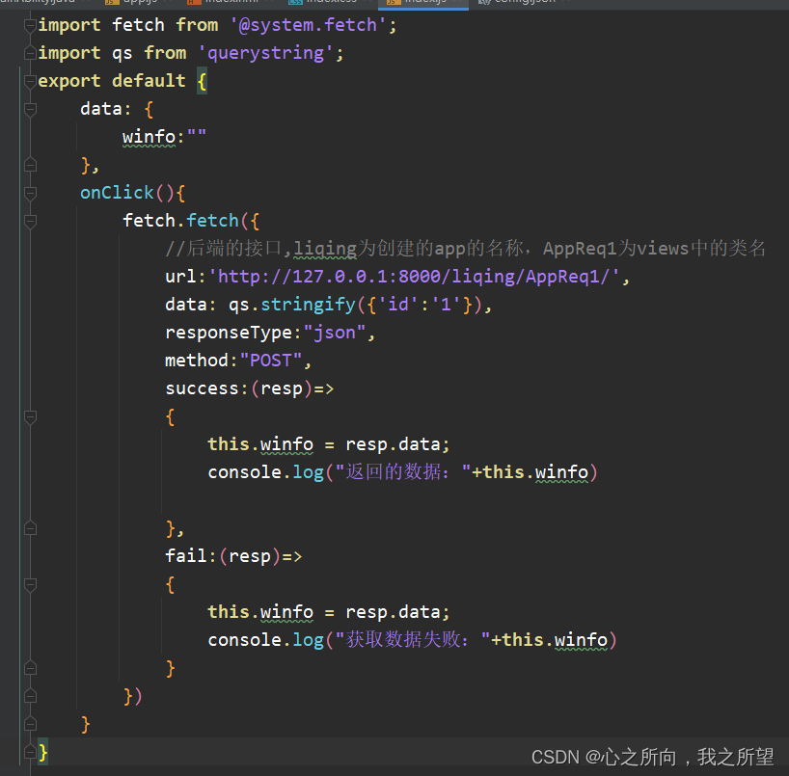Click console.log with 获取数据失败 message
Viewport: 789px width, 776px height.
[412, 640]
